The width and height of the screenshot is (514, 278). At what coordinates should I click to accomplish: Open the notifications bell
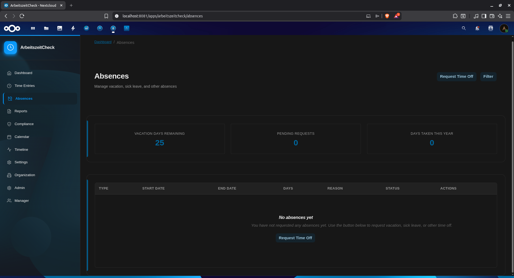(x=477, y=28)
